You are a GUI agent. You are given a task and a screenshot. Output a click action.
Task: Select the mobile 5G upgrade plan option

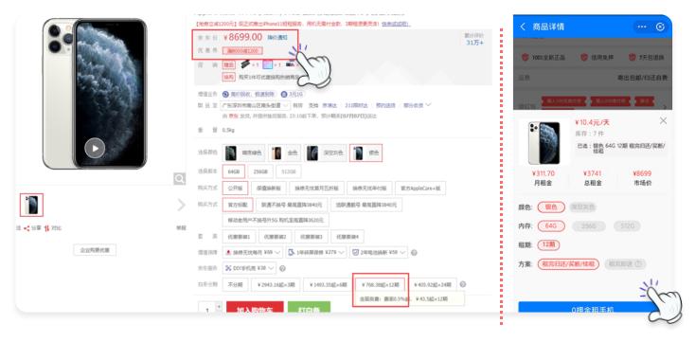pos(276,220)
